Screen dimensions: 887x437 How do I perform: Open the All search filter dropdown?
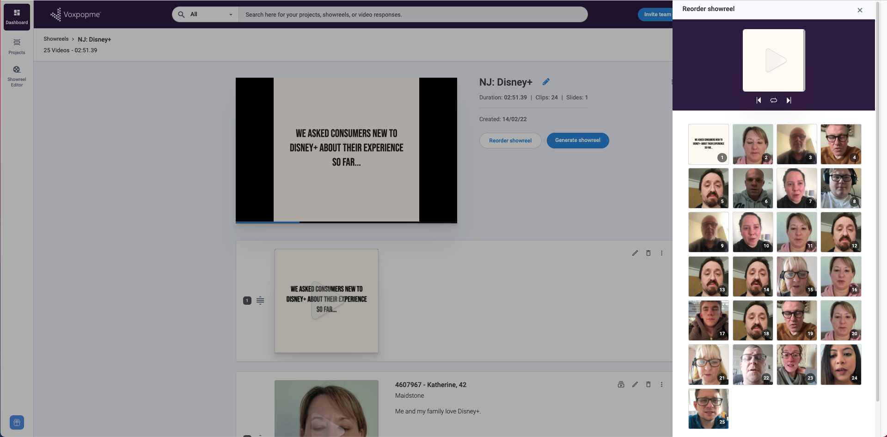click(x=211, y=14)
